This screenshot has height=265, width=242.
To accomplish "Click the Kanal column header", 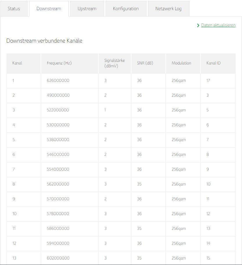I will pyautogui.click(x=17, y=63).
